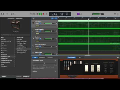Select the EQ tab in Smart Controls
The image size is (120, 90).
(x=80, y=57)
